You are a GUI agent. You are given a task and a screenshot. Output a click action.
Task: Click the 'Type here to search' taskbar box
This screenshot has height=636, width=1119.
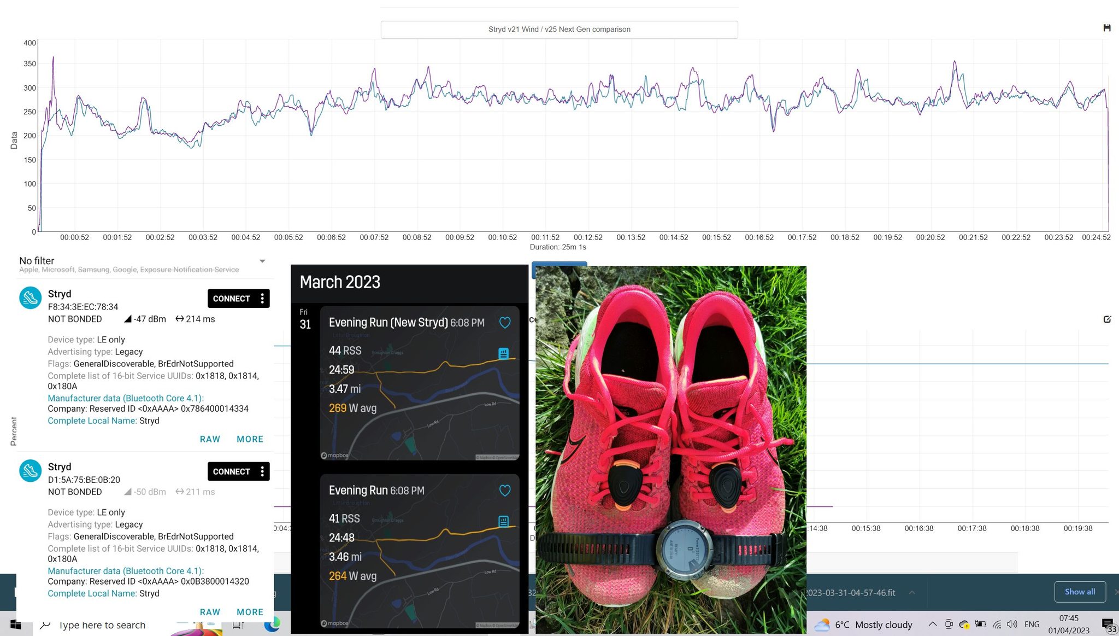102,625
